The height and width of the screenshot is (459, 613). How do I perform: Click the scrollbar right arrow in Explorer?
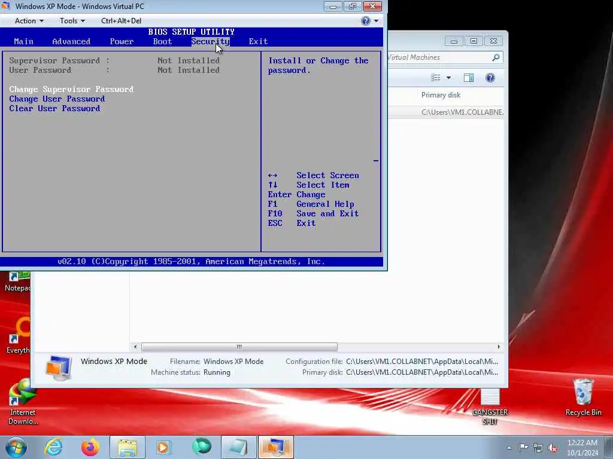coord(499,347)
